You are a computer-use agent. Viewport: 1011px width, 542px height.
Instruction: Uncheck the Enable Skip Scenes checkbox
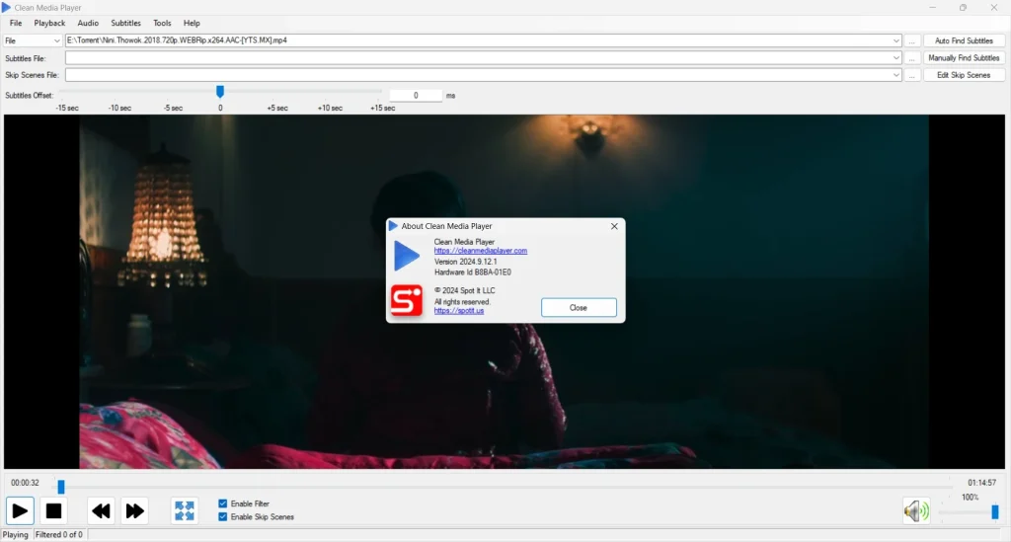point(222,516)
